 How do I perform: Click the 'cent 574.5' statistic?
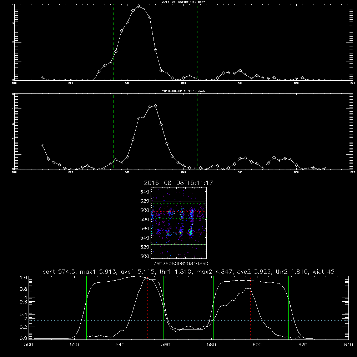59,272
